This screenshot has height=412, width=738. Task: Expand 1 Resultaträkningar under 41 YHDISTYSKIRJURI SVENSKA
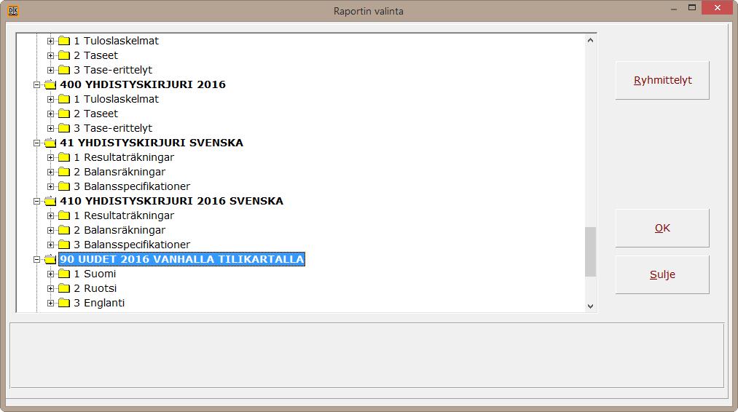tap(50, 158)
